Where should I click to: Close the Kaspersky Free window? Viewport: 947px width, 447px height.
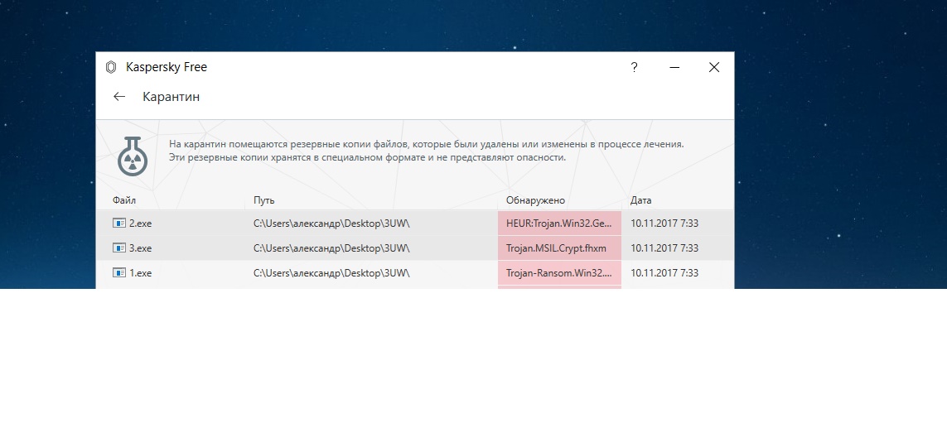tap(714, 68)
